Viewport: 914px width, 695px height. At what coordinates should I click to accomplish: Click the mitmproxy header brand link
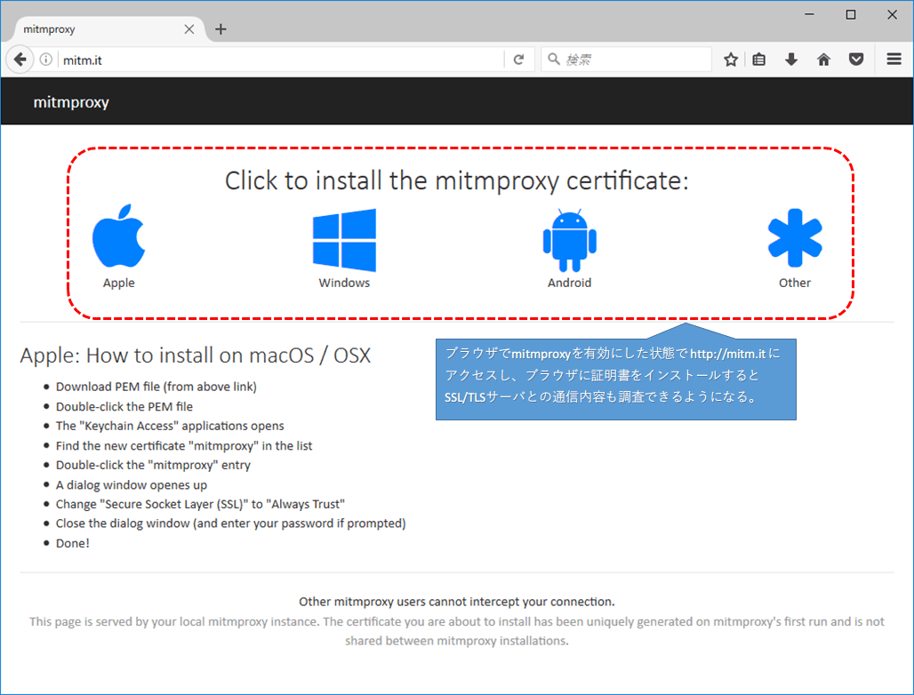coord(71,102)
